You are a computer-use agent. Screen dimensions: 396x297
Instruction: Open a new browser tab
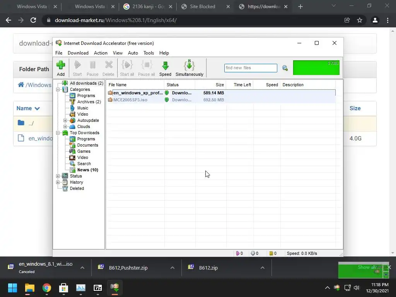click(300, 7)
